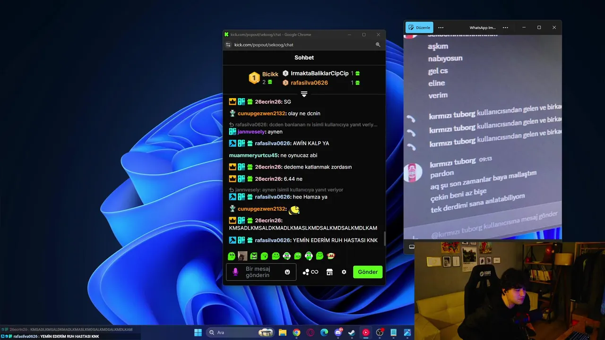This screenshot has height=340, width=605.
Task: Open cunupgezwen2132 user in 'olay ne dcnin'
Action: coord(261,113)
